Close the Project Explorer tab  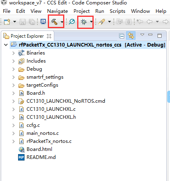(49, 36)
